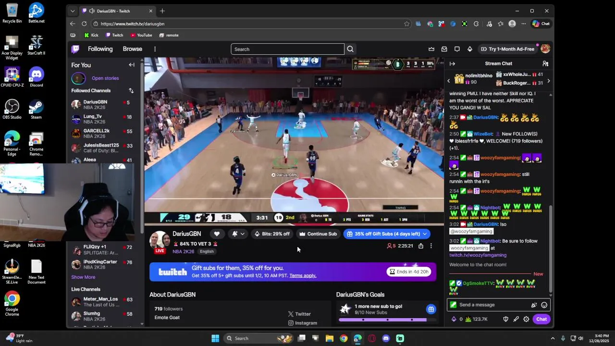Click Try 1-Month Ad-Free button
This screenshot has height=346, width=615.
coord(507,49)
